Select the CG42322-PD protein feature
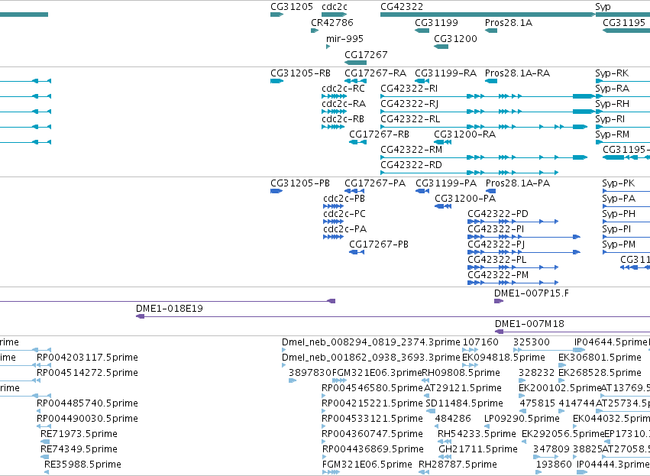The width and height of the screenshot is (650, 476). tap(513, 222)
